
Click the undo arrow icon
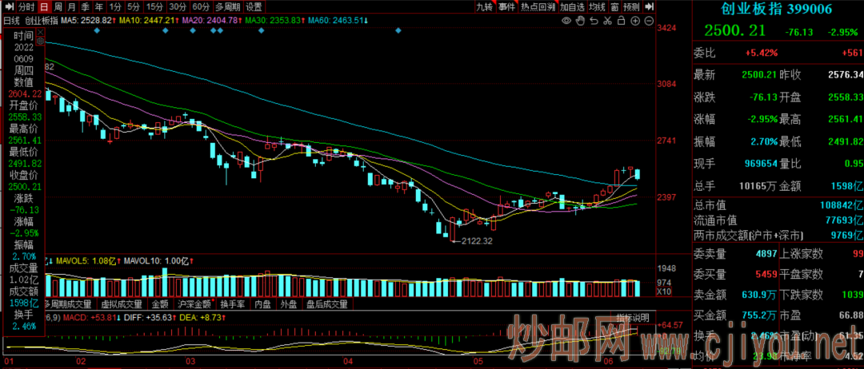click(x=594, y=21)
